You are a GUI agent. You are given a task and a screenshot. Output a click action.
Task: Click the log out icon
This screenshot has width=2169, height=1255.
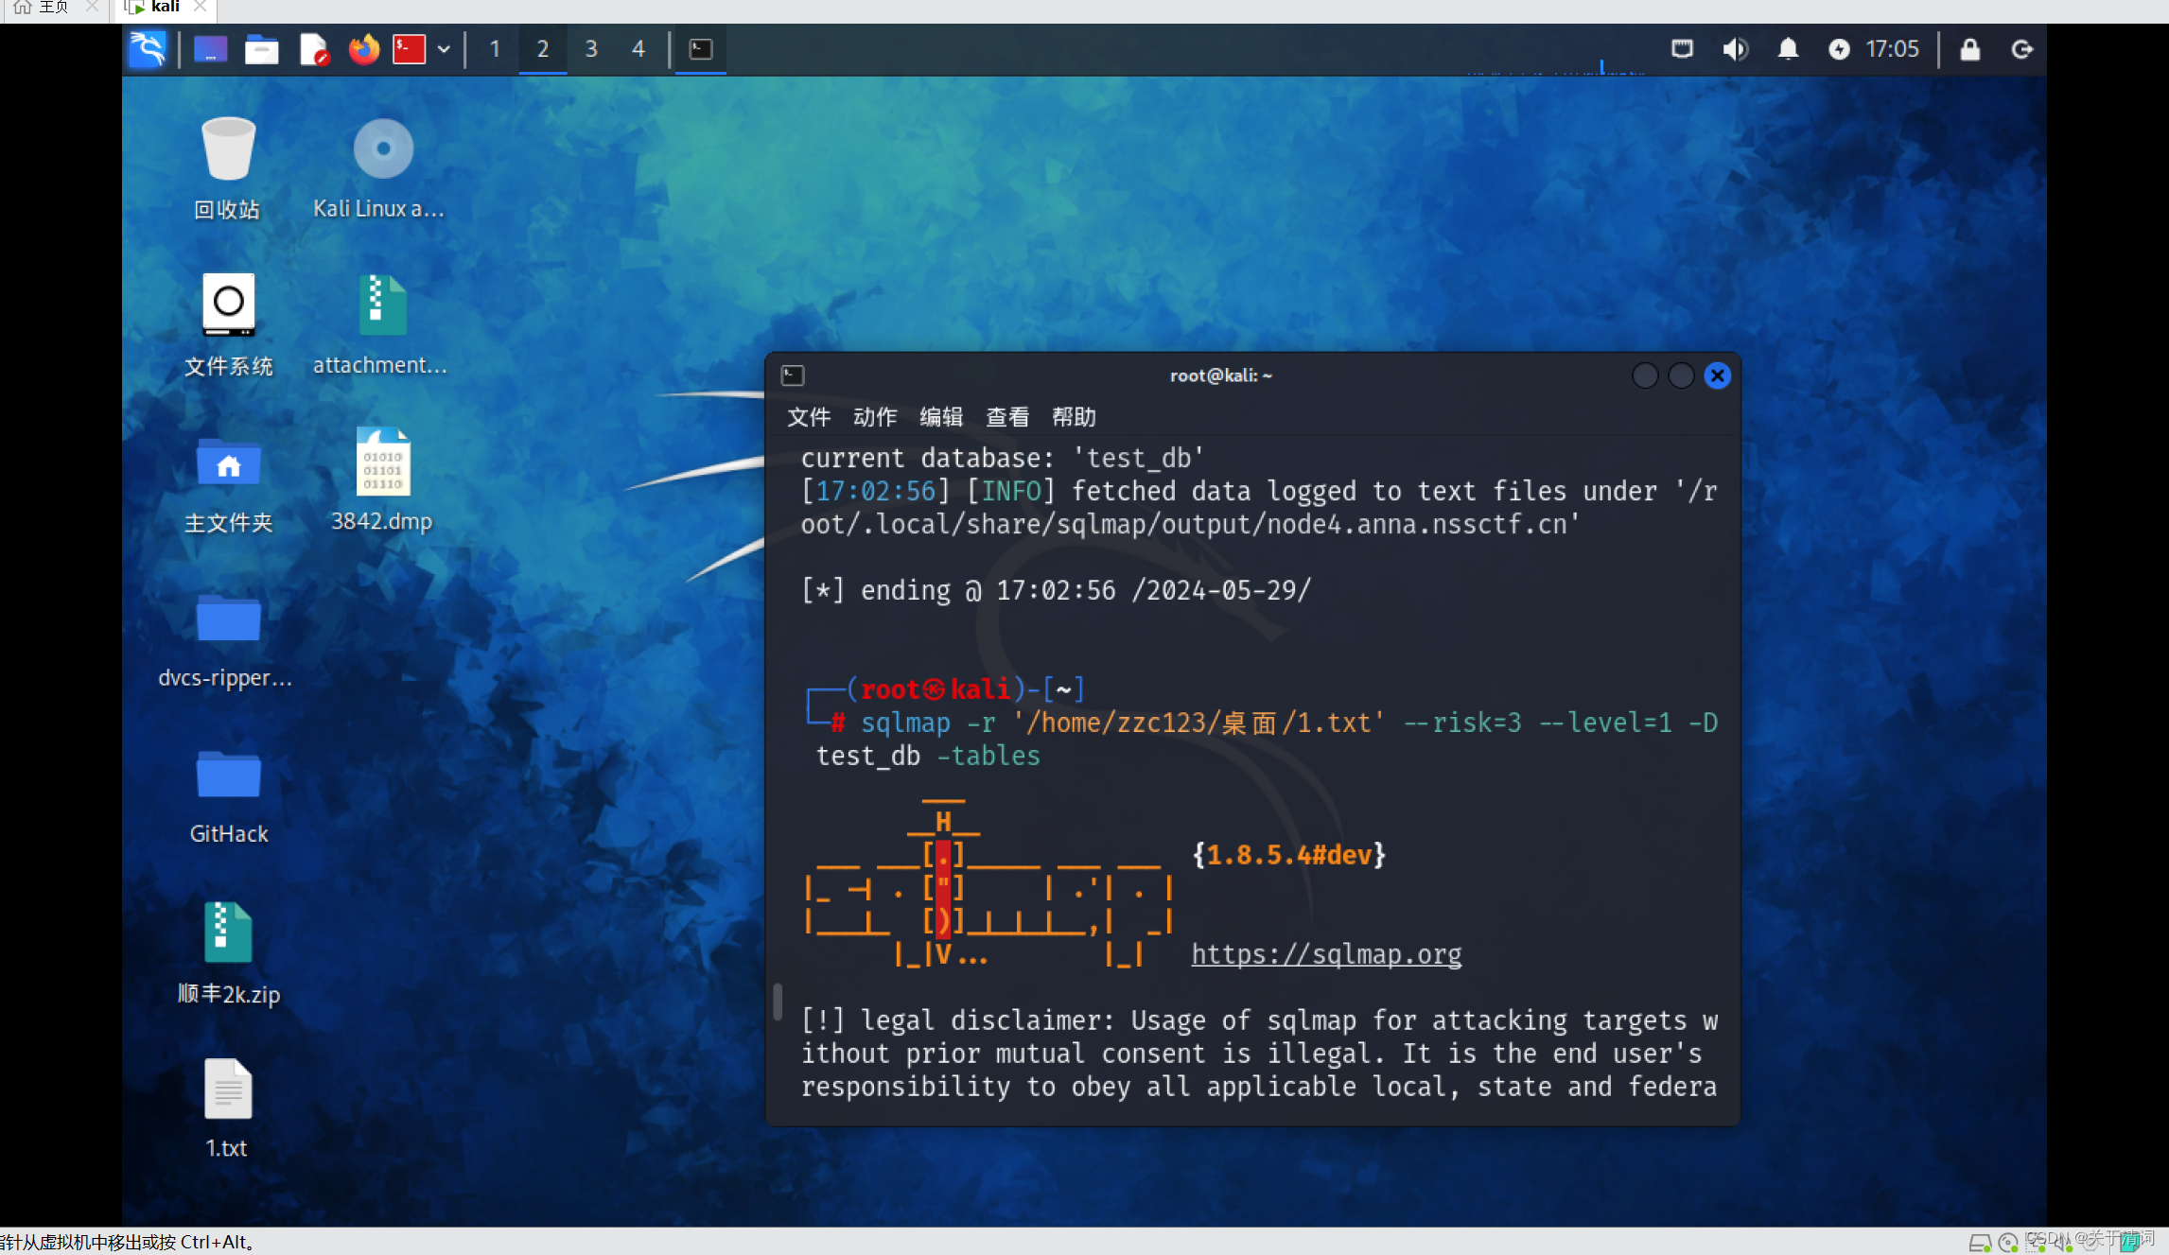2021,49
